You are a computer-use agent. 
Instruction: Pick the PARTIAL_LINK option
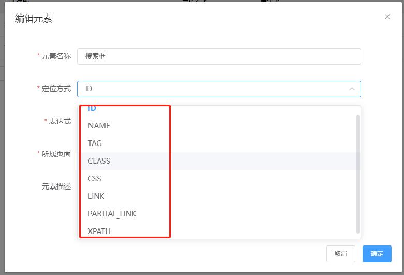(x=112, y=214)
